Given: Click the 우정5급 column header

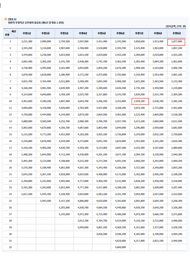Looking at the screenshot, I should coord(102,33).
